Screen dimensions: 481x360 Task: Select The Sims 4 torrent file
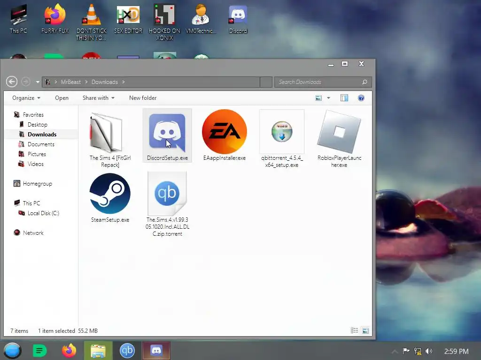[167, 204]
